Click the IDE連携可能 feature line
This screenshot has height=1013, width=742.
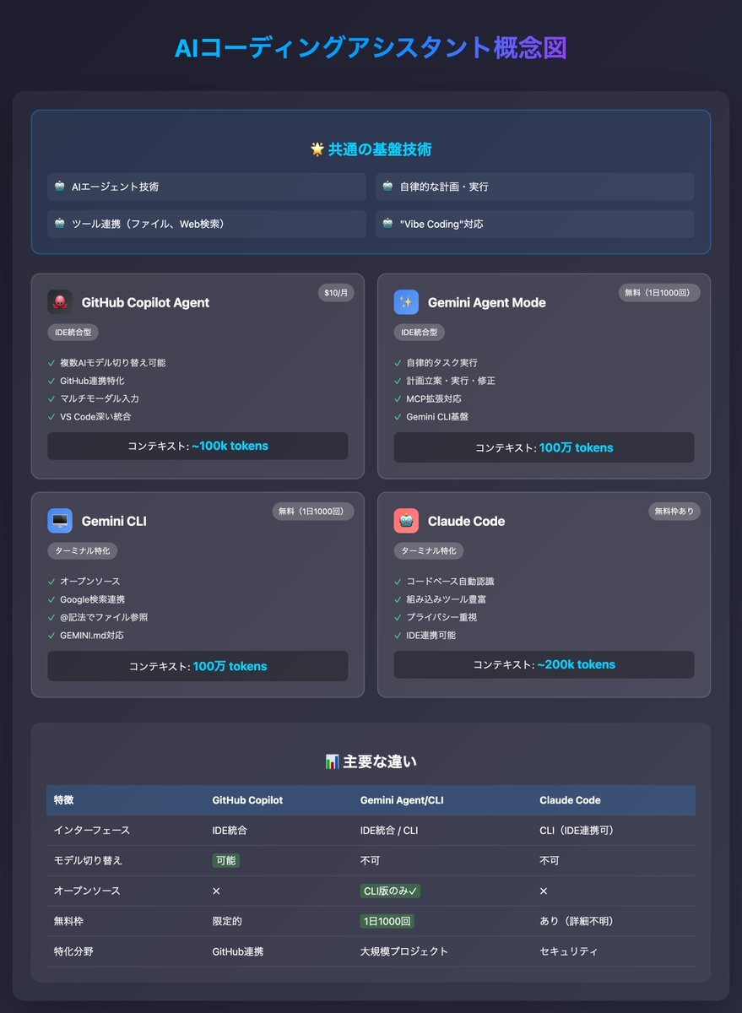click(431, 635)
